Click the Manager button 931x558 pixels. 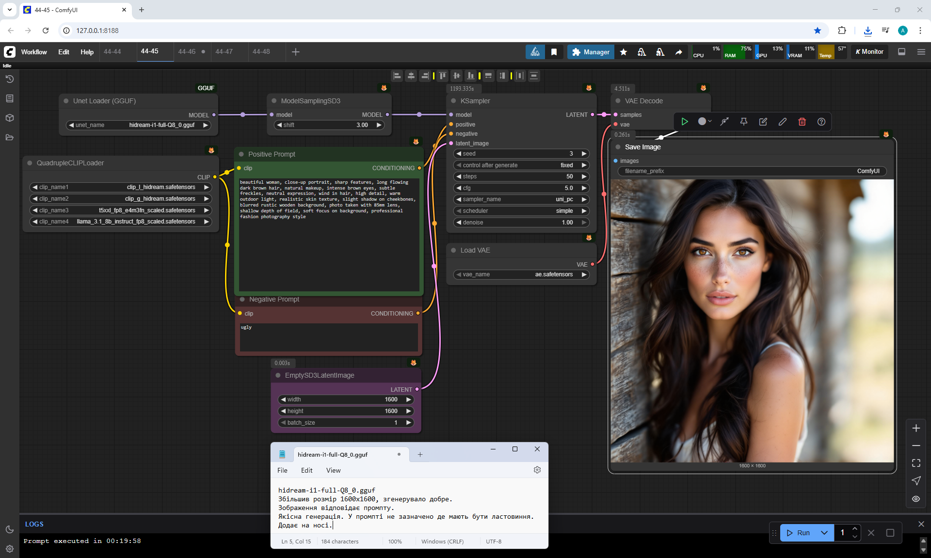[591, 52]
